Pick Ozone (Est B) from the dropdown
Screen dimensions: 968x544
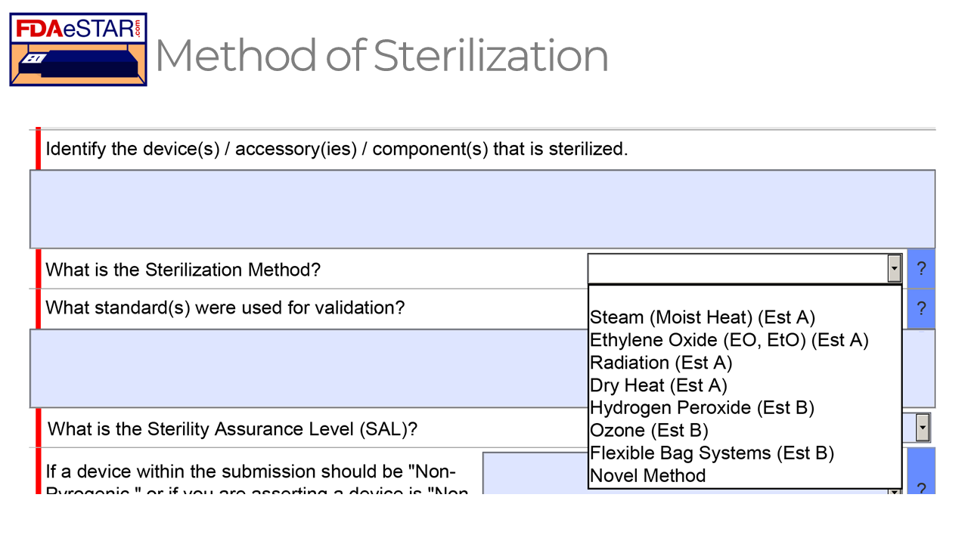pos(649,430)
